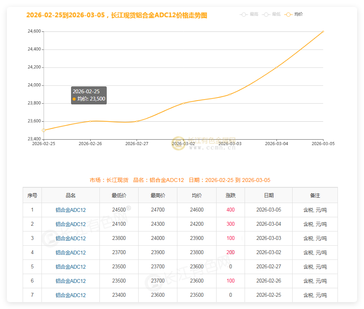364x309 pixels.
Task: Click the market summary line above the table
Action: point(180,180)
